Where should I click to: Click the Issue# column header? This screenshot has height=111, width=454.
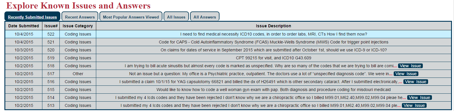click(51, 26)
